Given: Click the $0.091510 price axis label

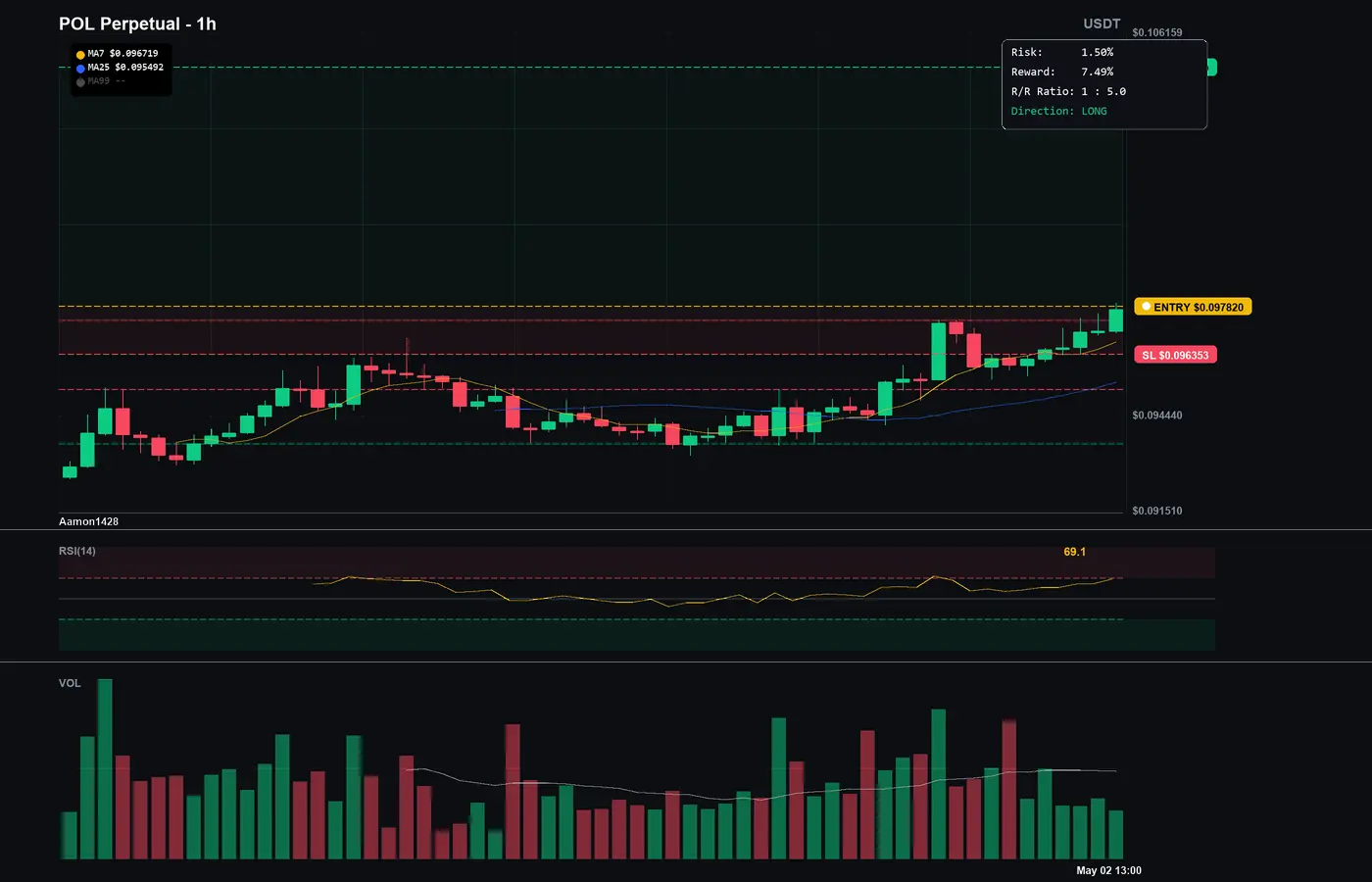Looking at the screenshot, I should pyautogui.click(x=1157, y=511).
